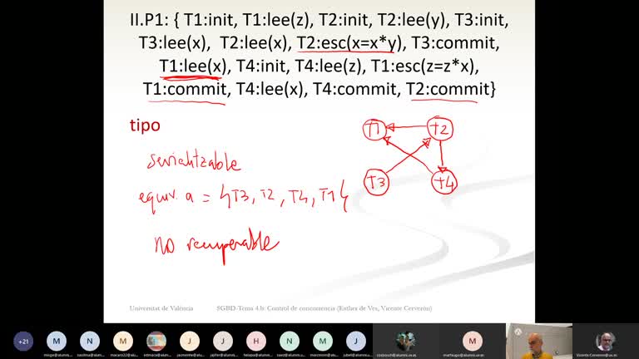Click the 'T4:commit' text

coord(356,89)
